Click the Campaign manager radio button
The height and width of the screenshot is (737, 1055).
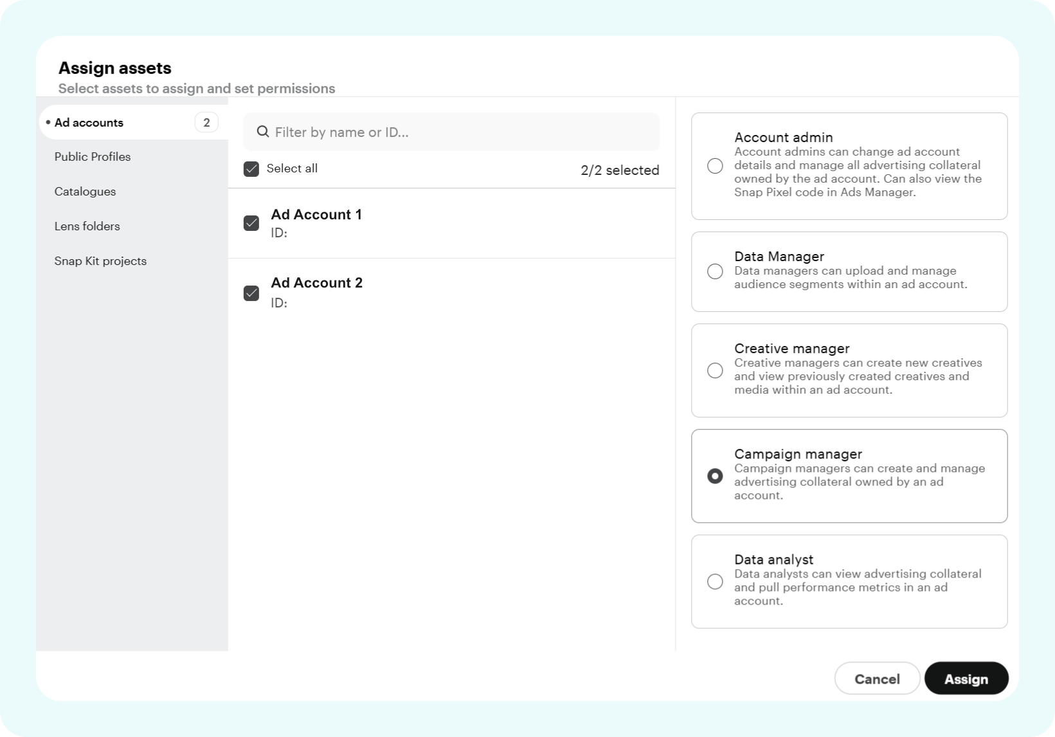click(x=715, y=476)
